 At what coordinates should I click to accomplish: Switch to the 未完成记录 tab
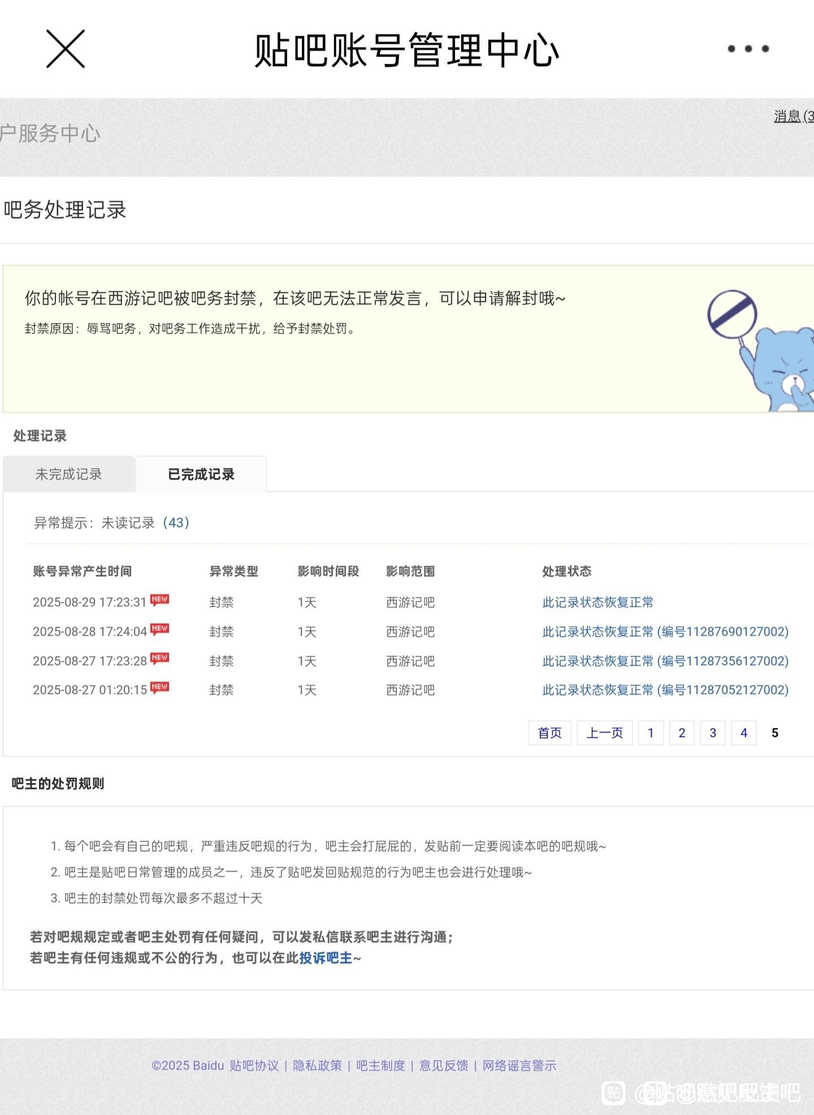[x=68, y=474]
